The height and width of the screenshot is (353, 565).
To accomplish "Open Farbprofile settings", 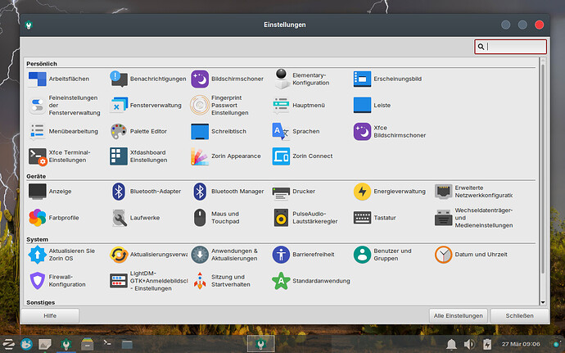I will pyautogui.click(x=54, y=218).
